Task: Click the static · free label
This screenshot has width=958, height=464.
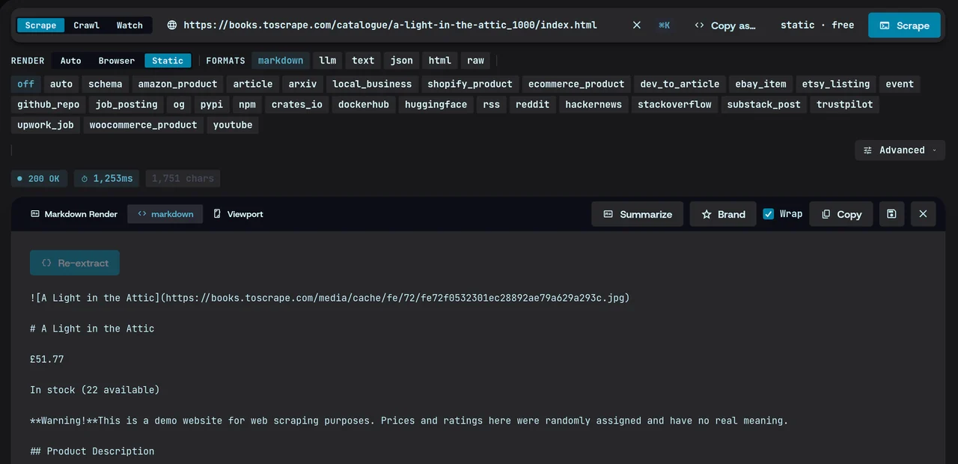Action: 817,25
